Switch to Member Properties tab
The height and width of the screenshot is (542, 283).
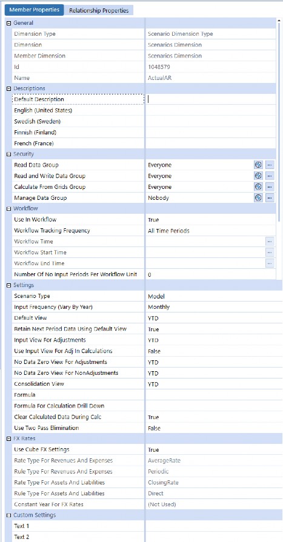click(x=35, y=10)
